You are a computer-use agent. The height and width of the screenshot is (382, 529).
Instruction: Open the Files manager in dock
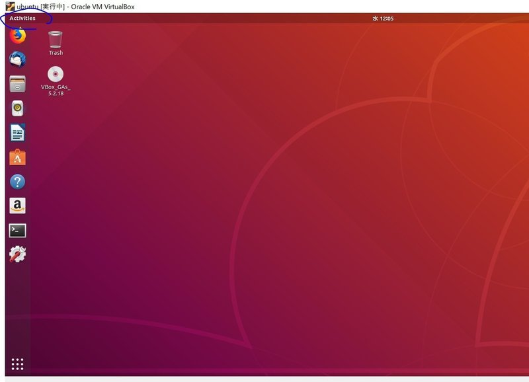18,84
